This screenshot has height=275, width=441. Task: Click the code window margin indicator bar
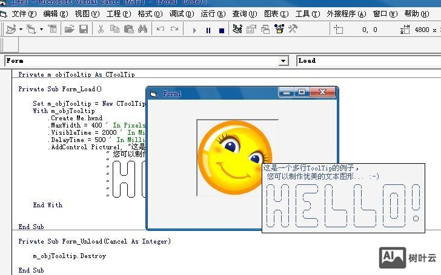(5, 172)
